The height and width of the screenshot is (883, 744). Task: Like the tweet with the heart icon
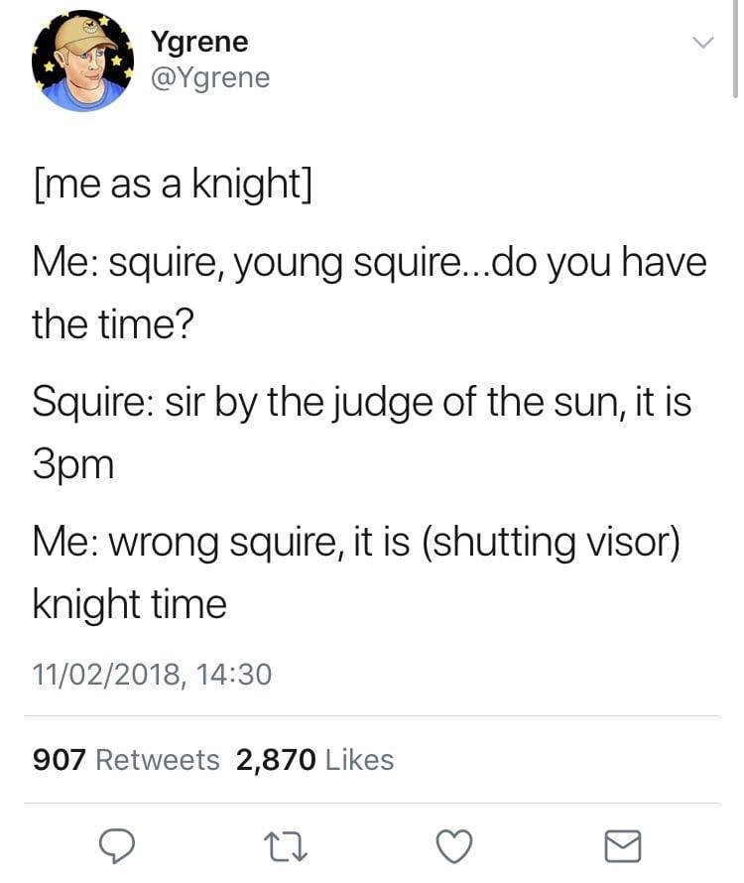pyautogui.click(x=453, y=845)
